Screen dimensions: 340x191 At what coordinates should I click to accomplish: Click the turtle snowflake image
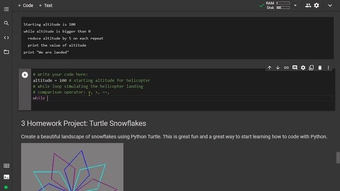coord(72,167)
